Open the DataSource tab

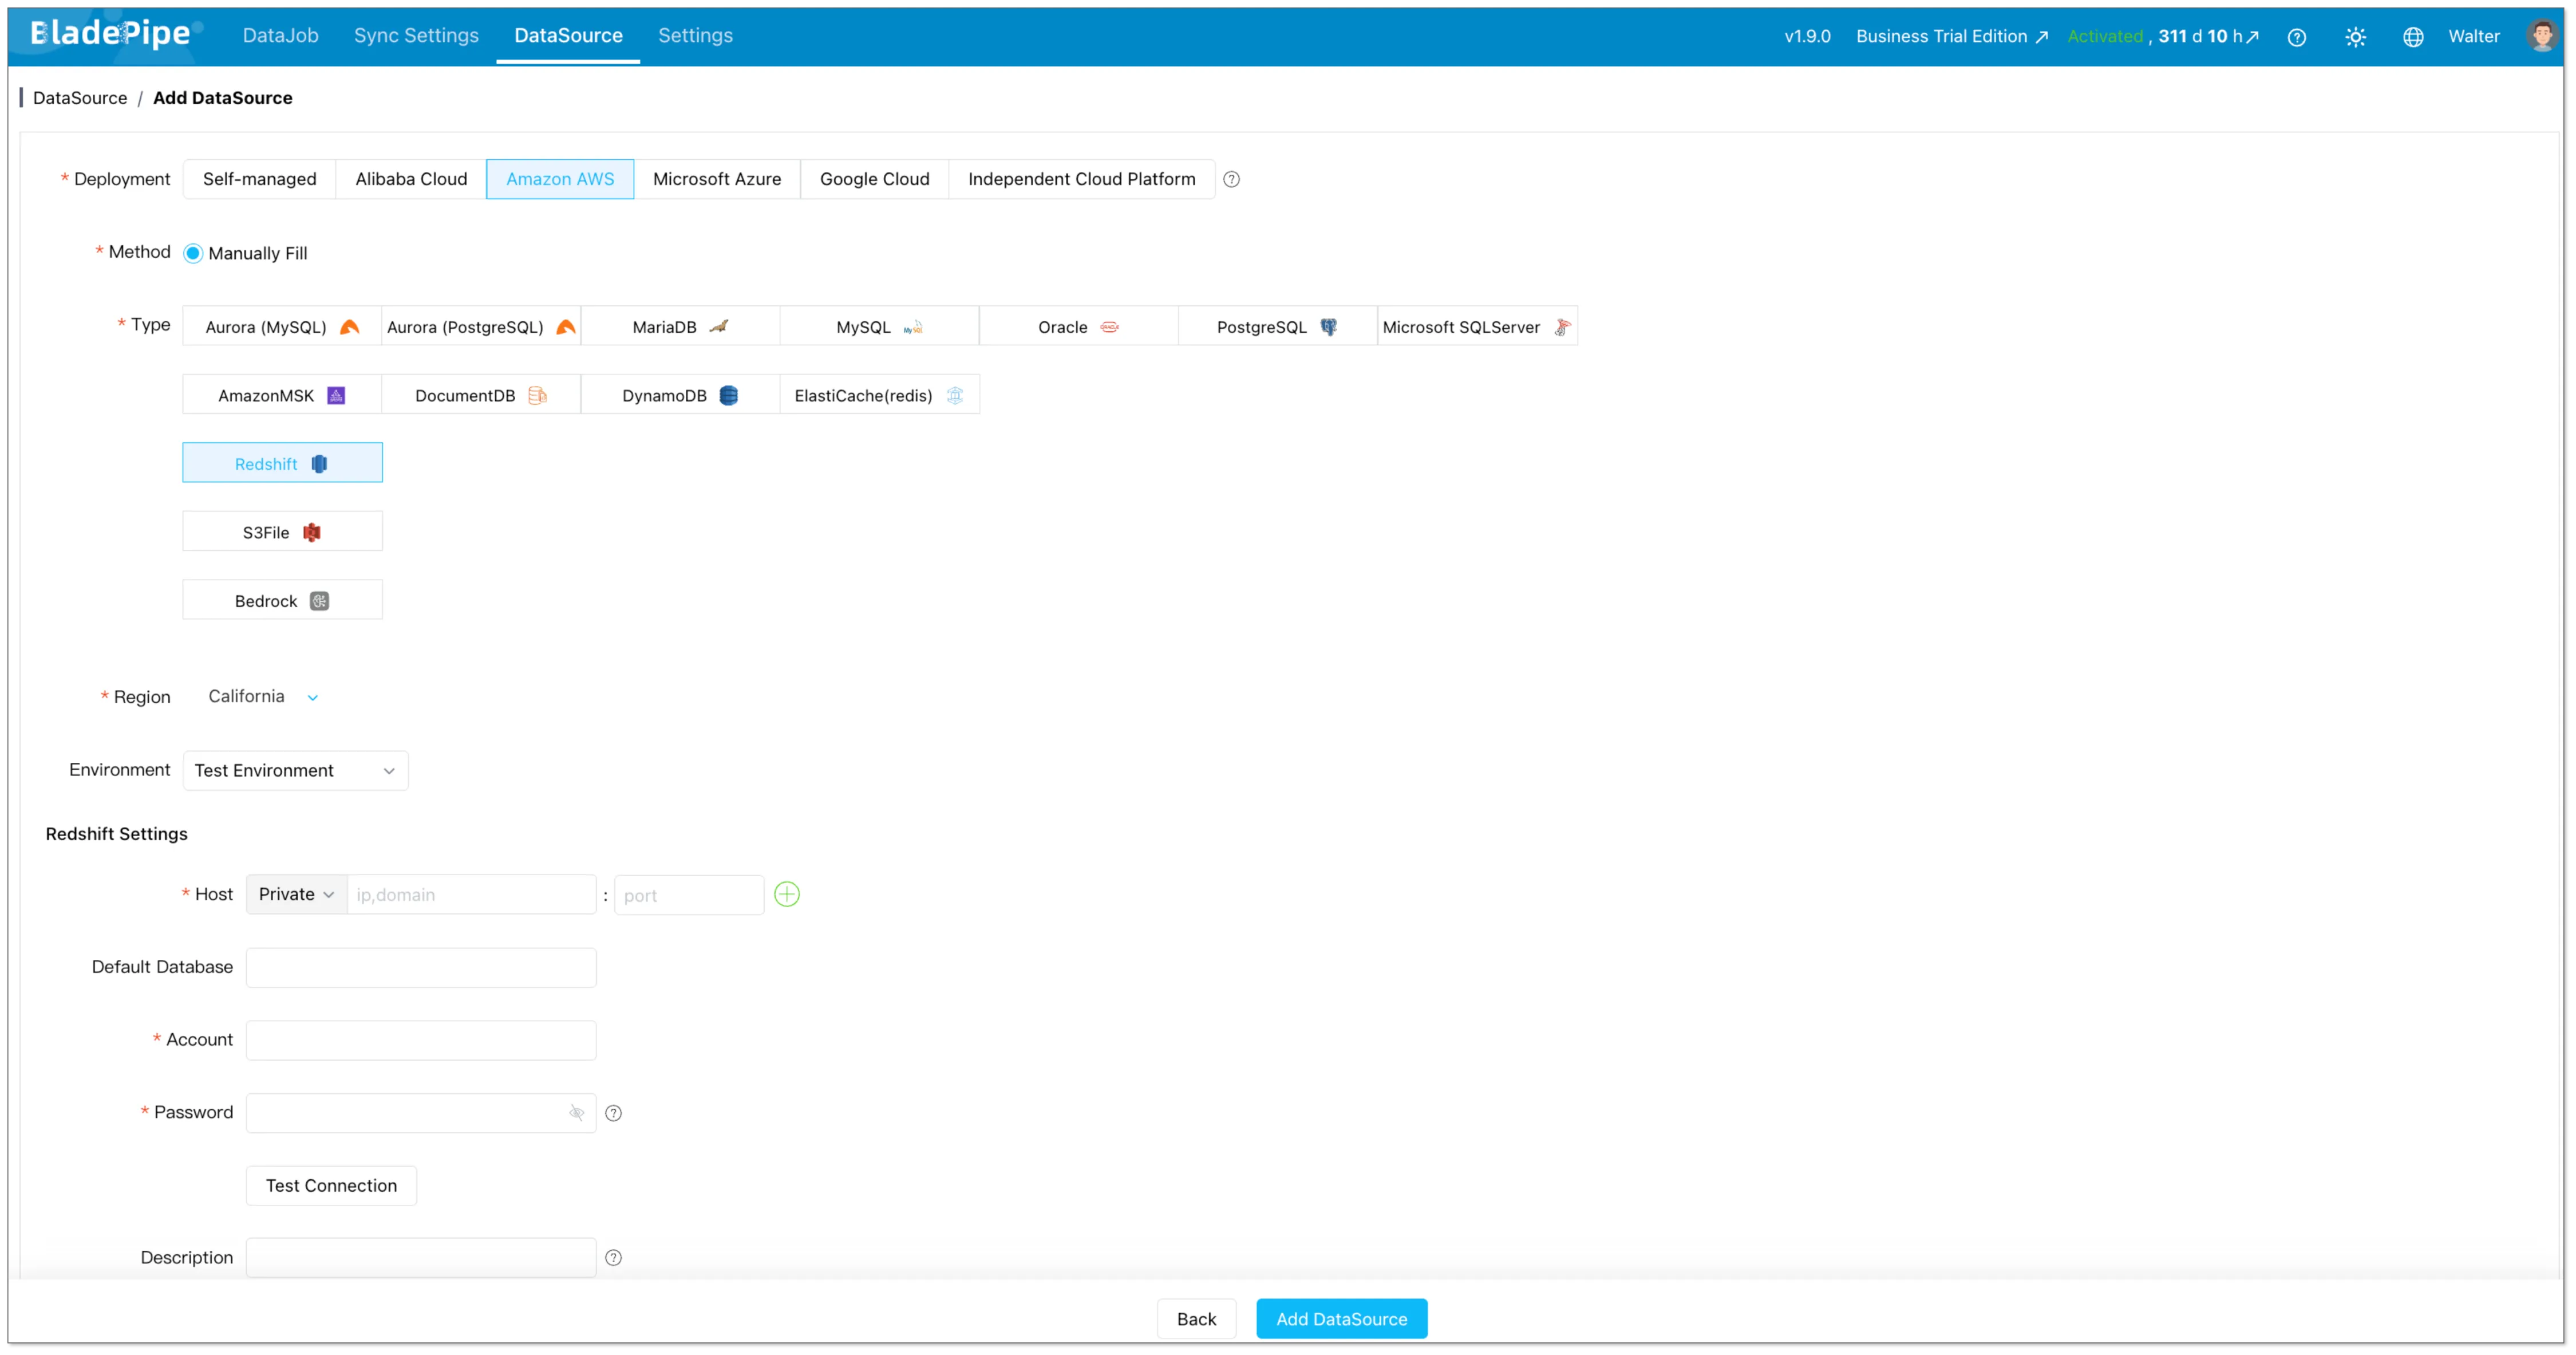[568, 36]
